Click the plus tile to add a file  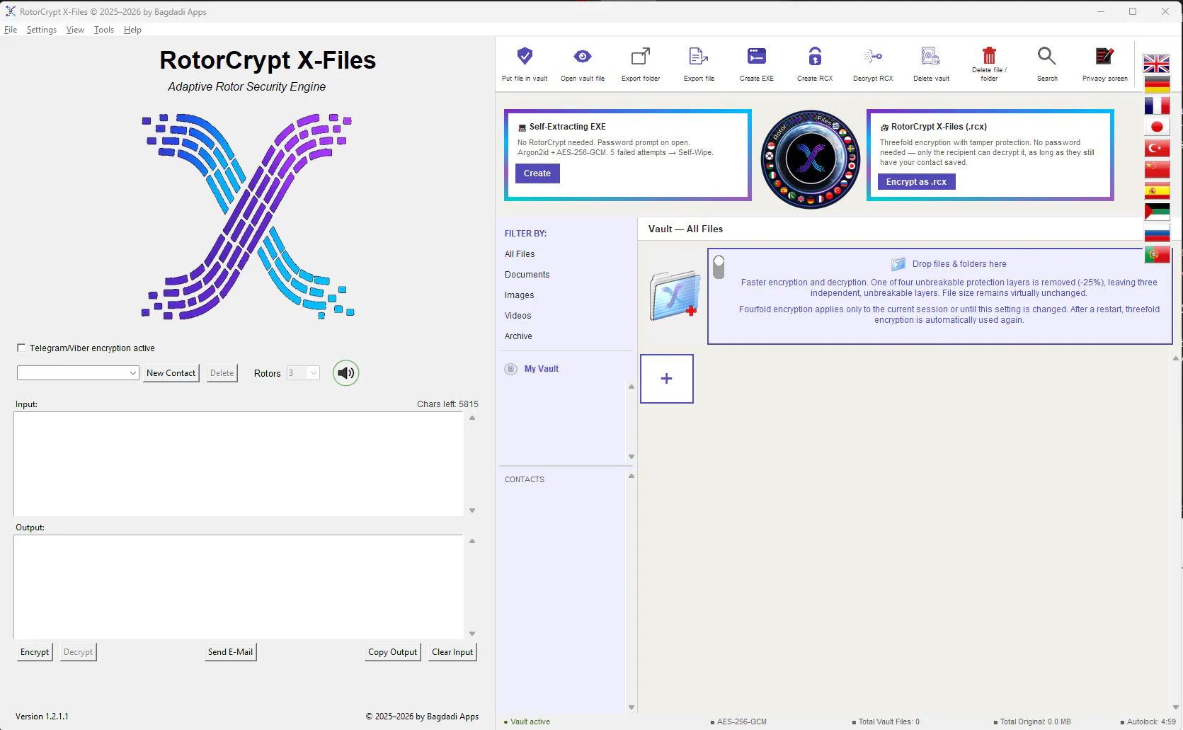point(667,379)
